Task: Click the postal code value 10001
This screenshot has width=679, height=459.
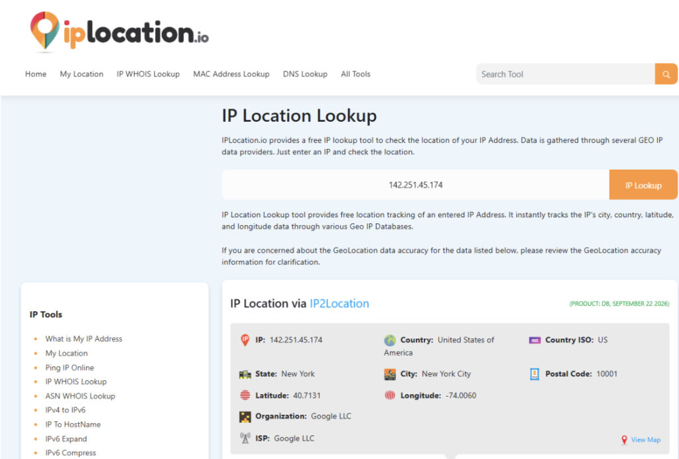Action: (x=607, y=374)
